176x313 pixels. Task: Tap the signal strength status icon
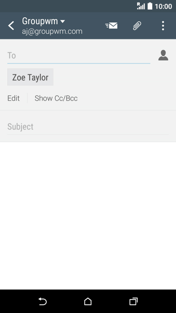(x=141, y=6)
